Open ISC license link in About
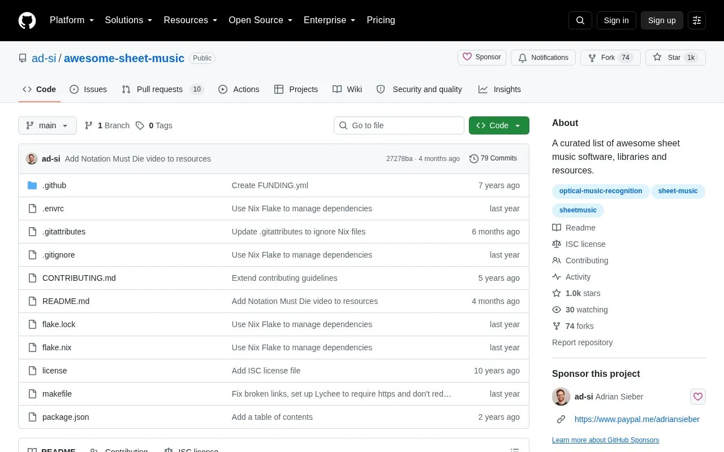The image size is (724, 452). coord(579,244)
